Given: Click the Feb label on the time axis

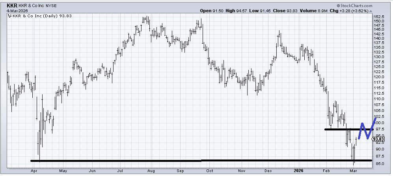Looking at the screenshot, I should pyautogui.click(x=327, y=171).
